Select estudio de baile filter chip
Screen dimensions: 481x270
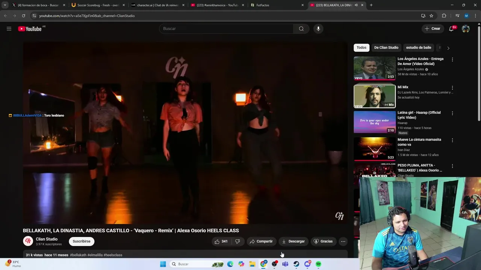click(x=419, y=48)
